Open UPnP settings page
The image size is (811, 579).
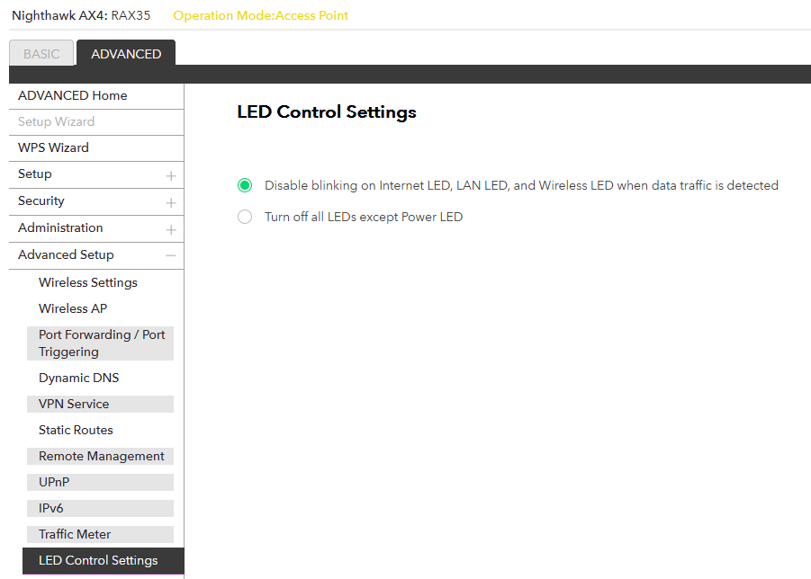tap(54, 482)
